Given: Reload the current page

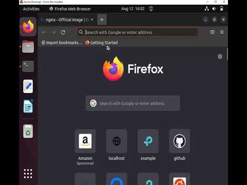Looking at the screenshot, I should point(63,32).
